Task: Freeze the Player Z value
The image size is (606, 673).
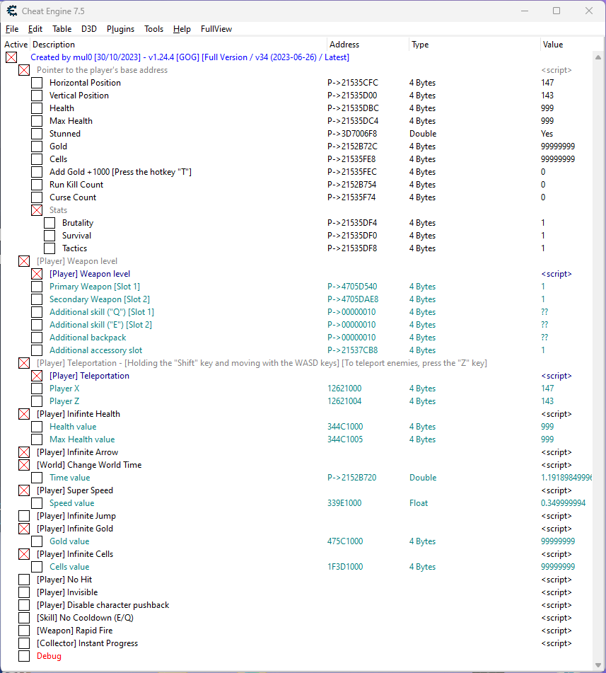Action: pyautogui.click(x=37, y=401)
